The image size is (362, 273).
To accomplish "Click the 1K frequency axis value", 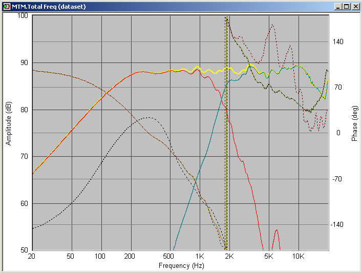I will (200, 256).
